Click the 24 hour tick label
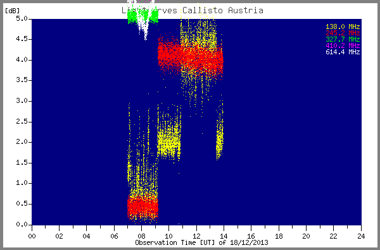380x250 pixels. [x=361, y=236]
